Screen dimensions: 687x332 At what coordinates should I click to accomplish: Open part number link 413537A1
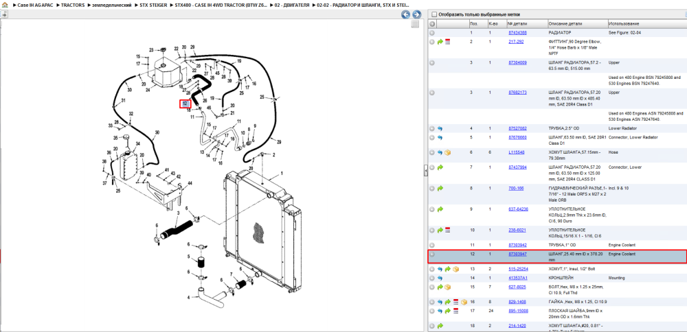518,278
